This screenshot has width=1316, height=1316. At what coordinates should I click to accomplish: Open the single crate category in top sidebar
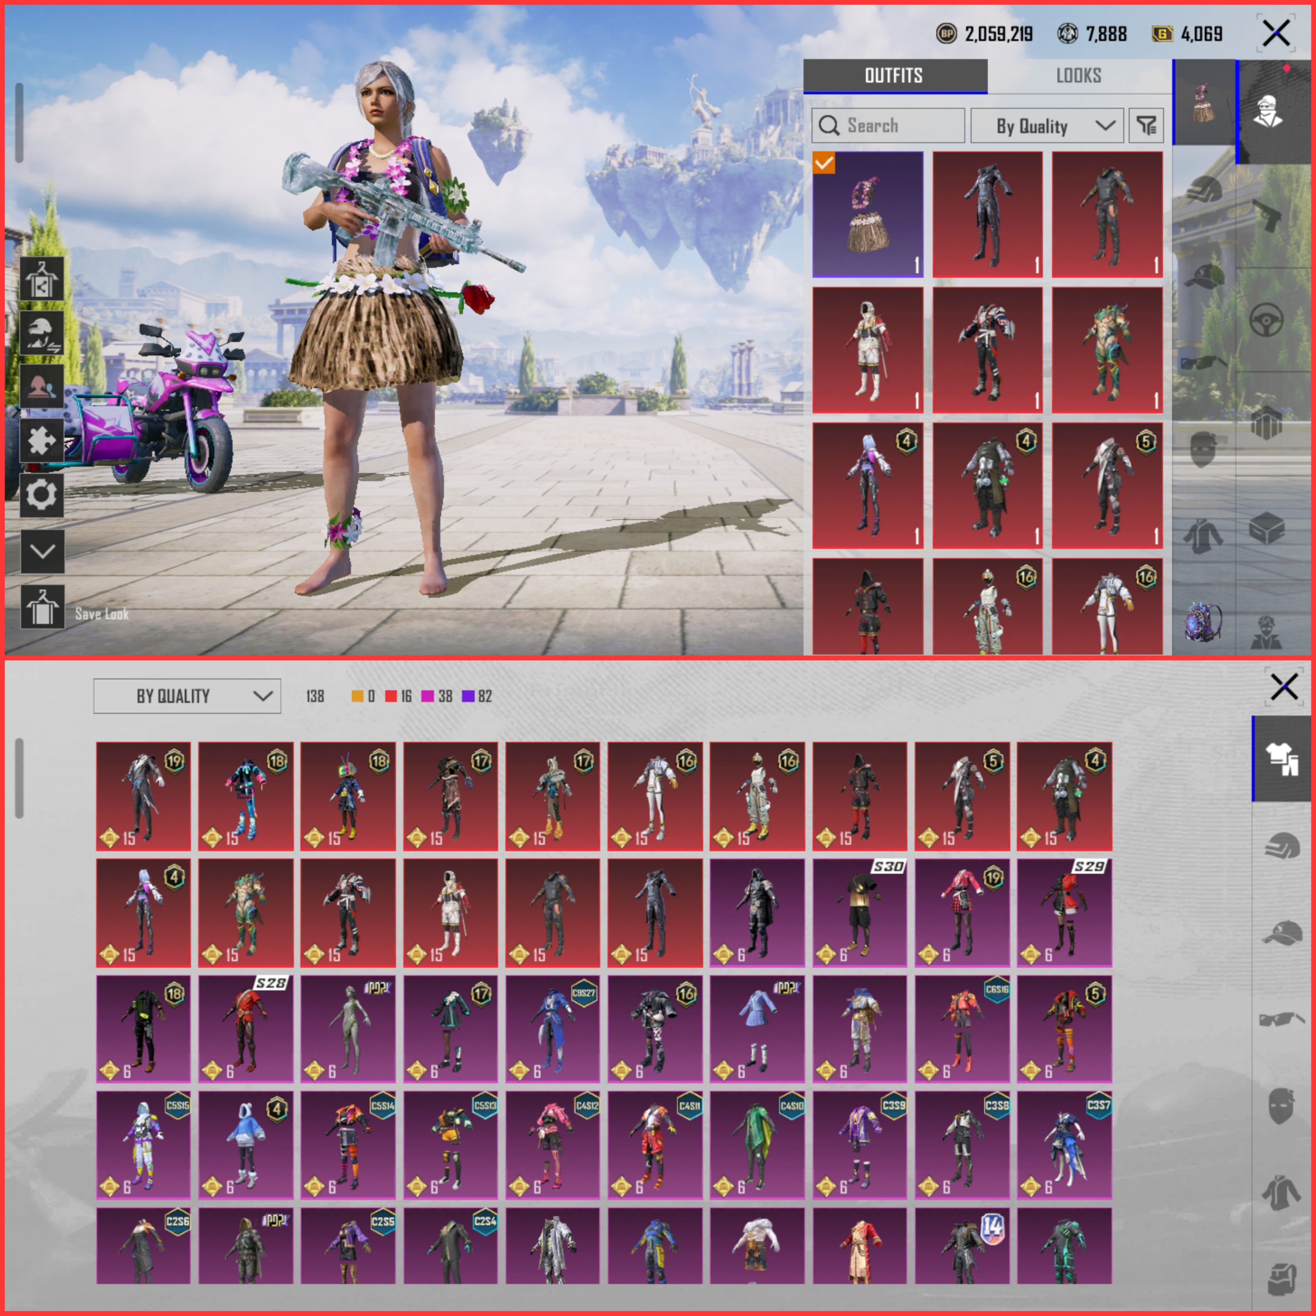point(1267,528)
